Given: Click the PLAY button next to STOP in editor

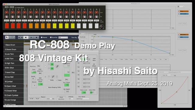Looking at the screenshot, I should point(37,99).
